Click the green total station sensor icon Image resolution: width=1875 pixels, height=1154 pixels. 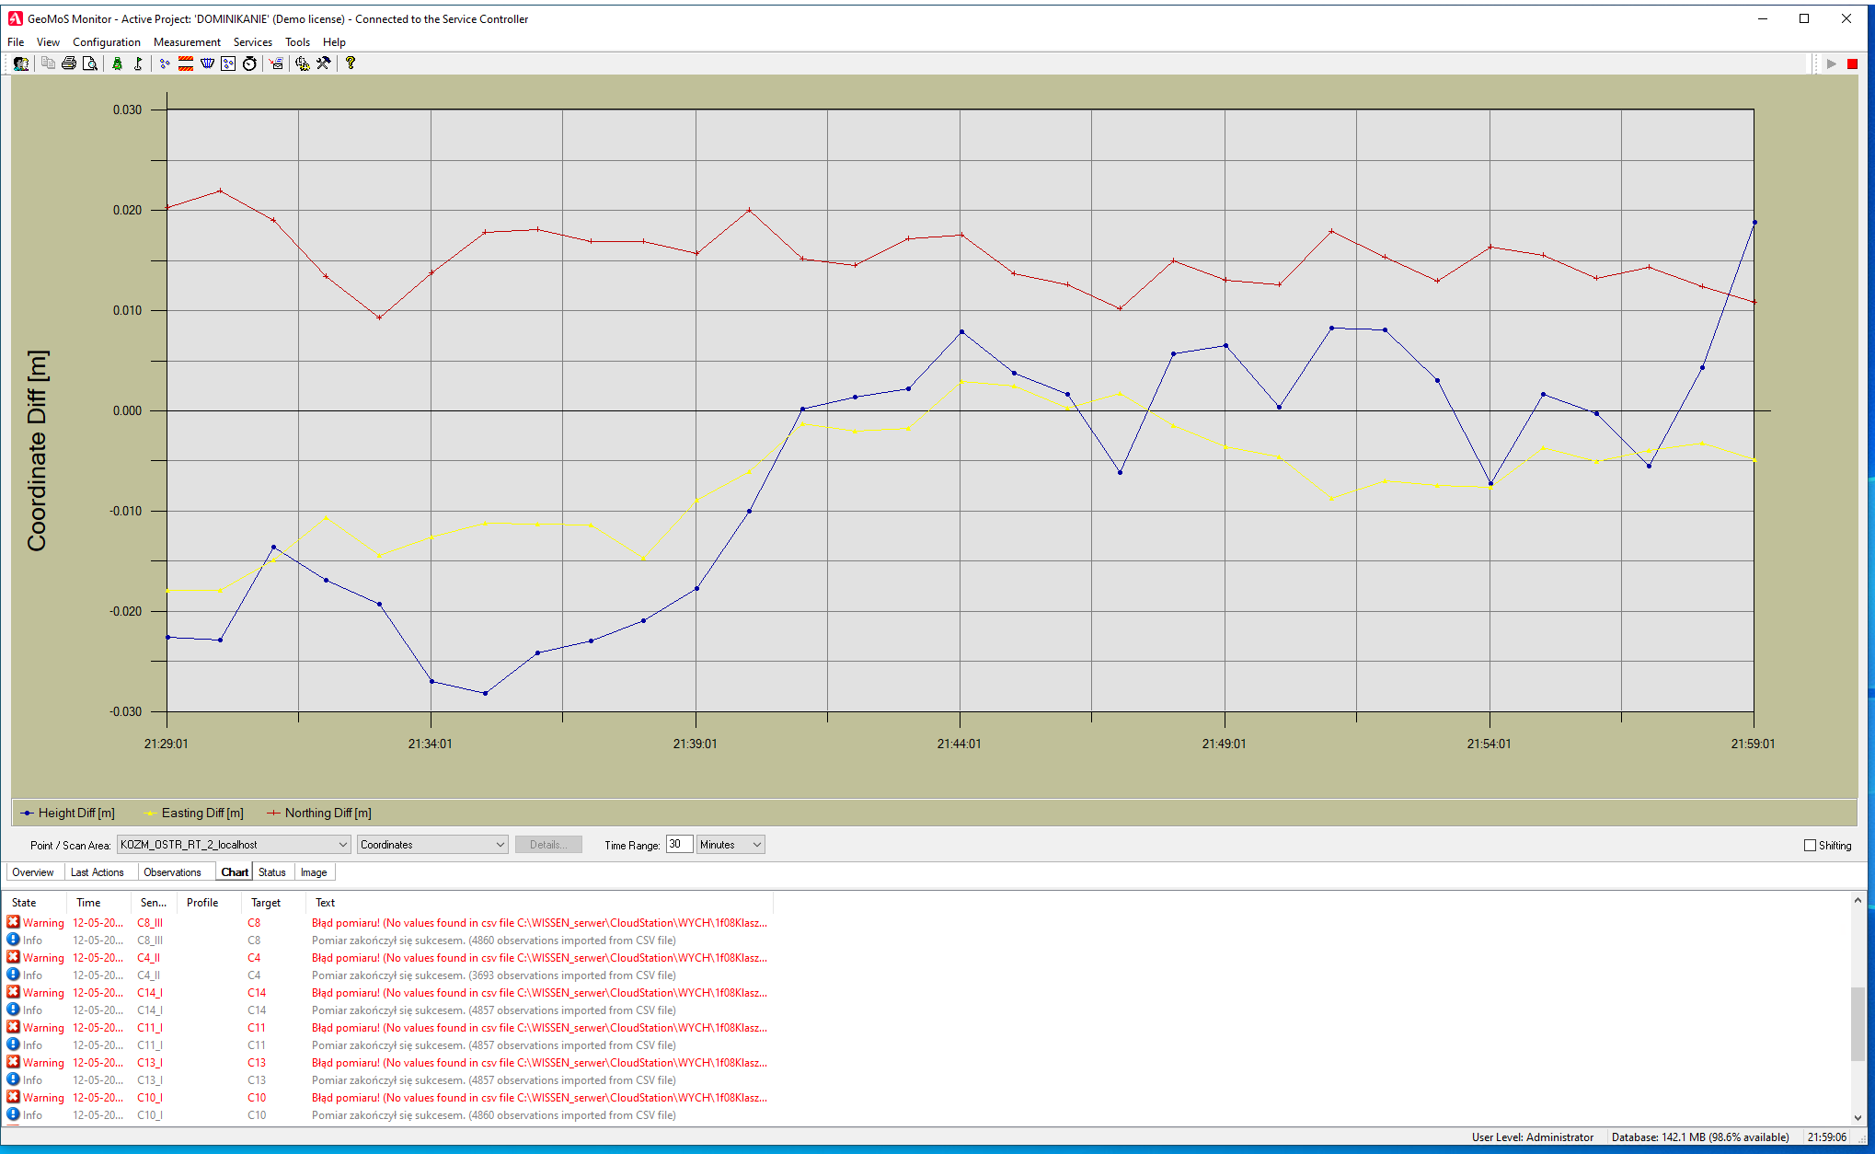[x=117, y=63]
